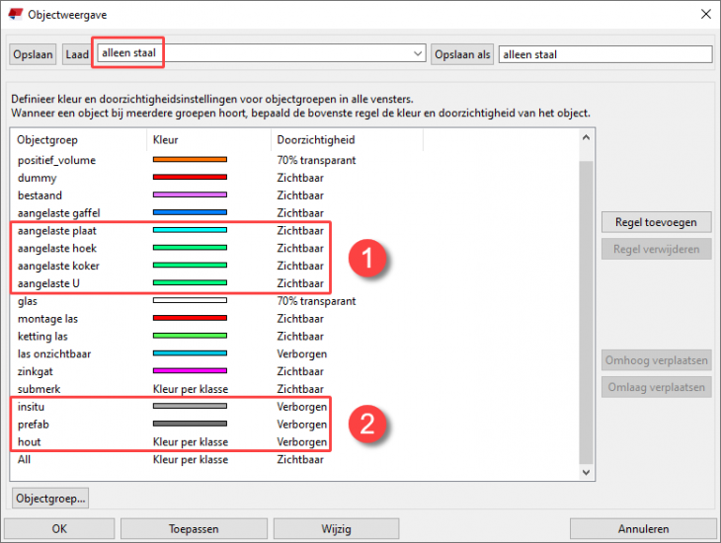The height and width of the screenshot is (543, 721).
Task: Open visibility setting for insitu row
Action: click(x=301, y=406)
